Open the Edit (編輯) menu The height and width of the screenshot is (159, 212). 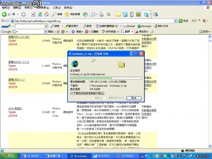point(17,8)
